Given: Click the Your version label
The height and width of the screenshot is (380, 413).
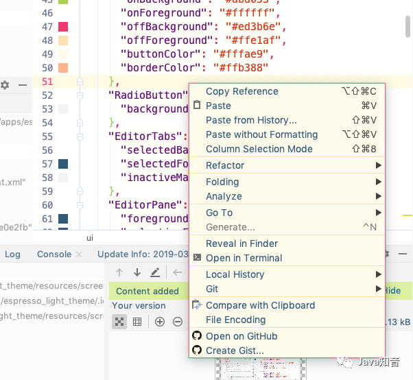Looking at the screenshot, I should [x=139, y=305].
